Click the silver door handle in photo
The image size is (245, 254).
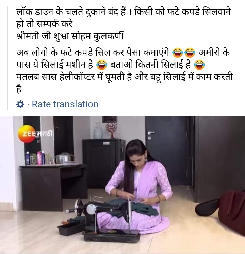pyautogui.click(x=151, y=133)
